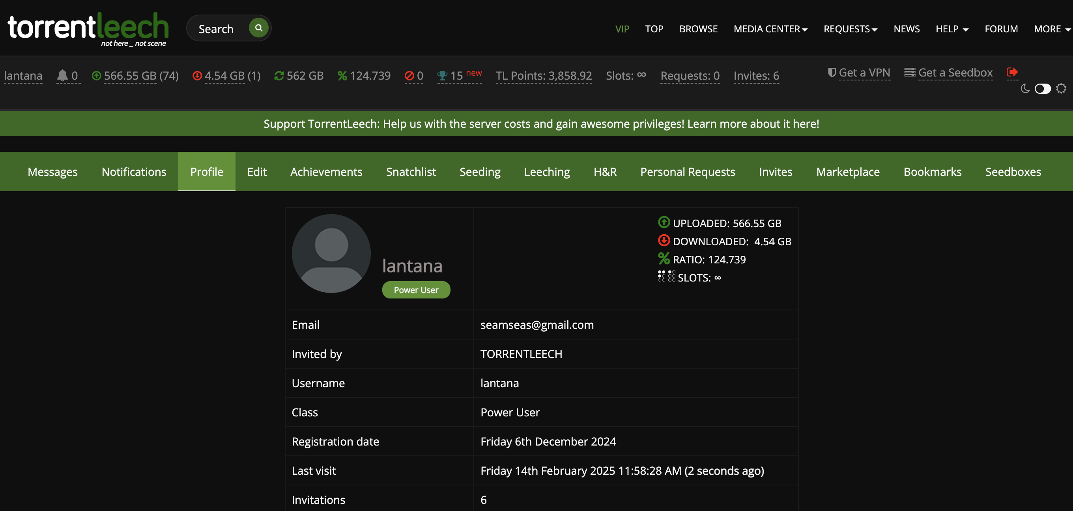
Task: Click the Slots: ∞ status entry
Action: point(626,76)
